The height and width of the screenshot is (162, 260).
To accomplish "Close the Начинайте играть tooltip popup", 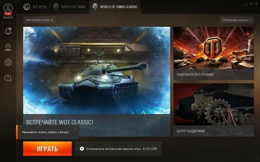I will tap(75, 128).
